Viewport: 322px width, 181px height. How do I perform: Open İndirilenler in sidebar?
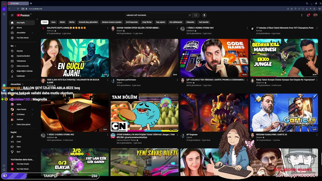(x=23, y=76)
